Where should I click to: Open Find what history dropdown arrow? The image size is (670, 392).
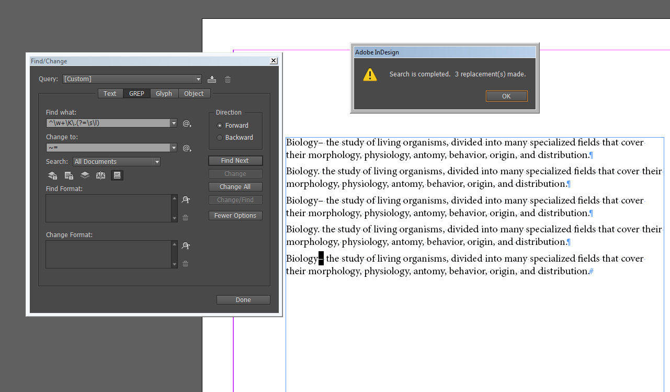click(174, 124)
